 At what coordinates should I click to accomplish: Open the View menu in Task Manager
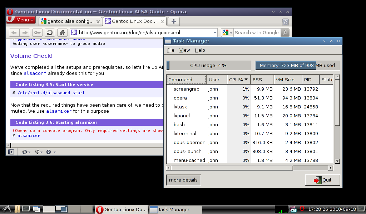tap(184, 50)
